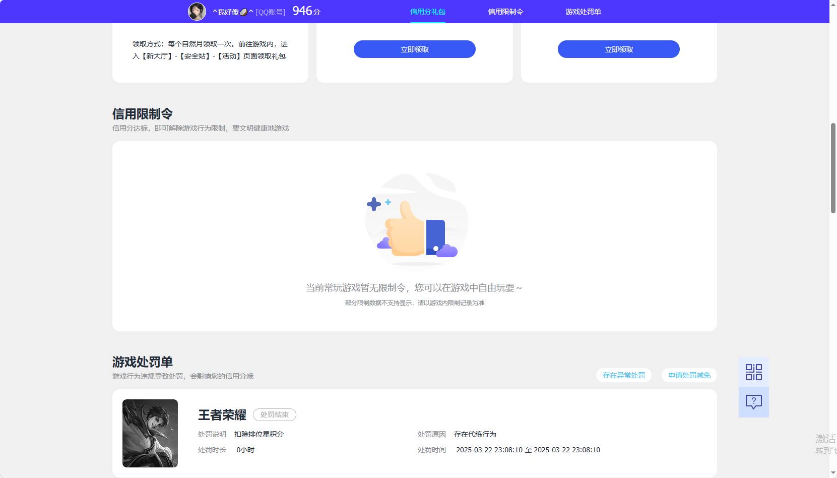
Task: Switch to 信用分礼包 tab
Action: click(428, 12)
